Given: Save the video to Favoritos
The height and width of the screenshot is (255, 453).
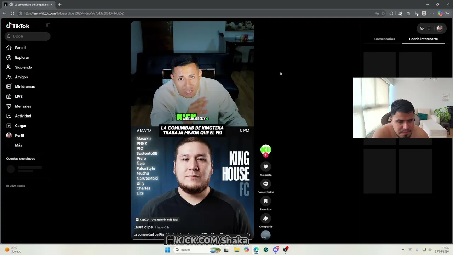Looking at the screenshot, I should point(266,201).
